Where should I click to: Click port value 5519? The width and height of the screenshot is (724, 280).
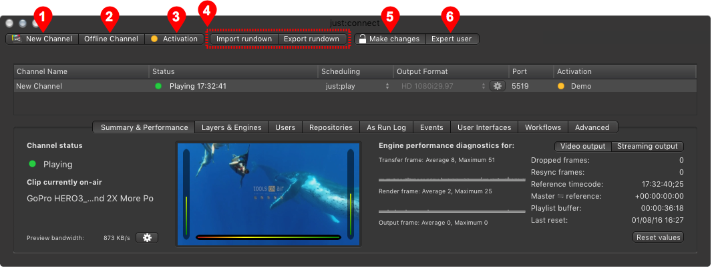520,86
